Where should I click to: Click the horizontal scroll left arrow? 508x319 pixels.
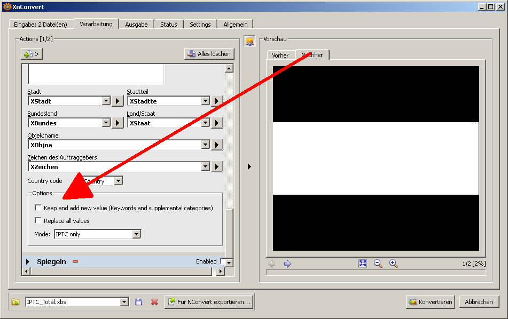coord(26,271)
